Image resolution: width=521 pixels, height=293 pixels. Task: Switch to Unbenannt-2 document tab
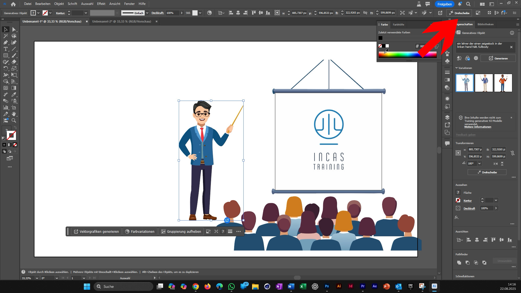[122, 21]
